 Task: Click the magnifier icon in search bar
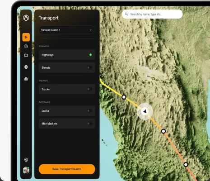pos(126,14)
